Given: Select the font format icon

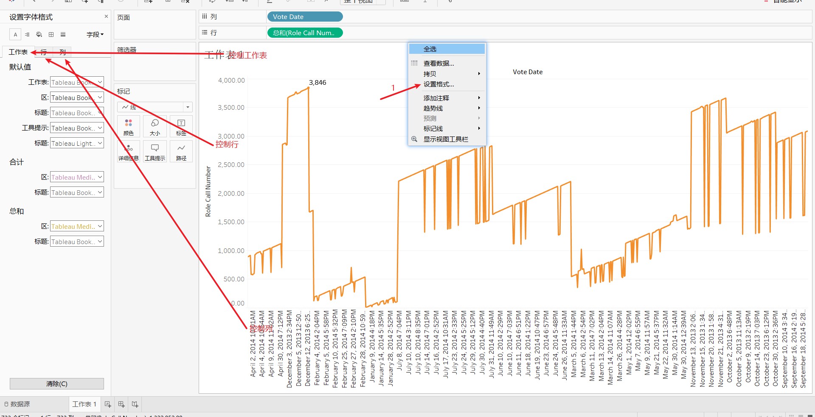Looking at the screenshot, I should (x=15, y=35).
